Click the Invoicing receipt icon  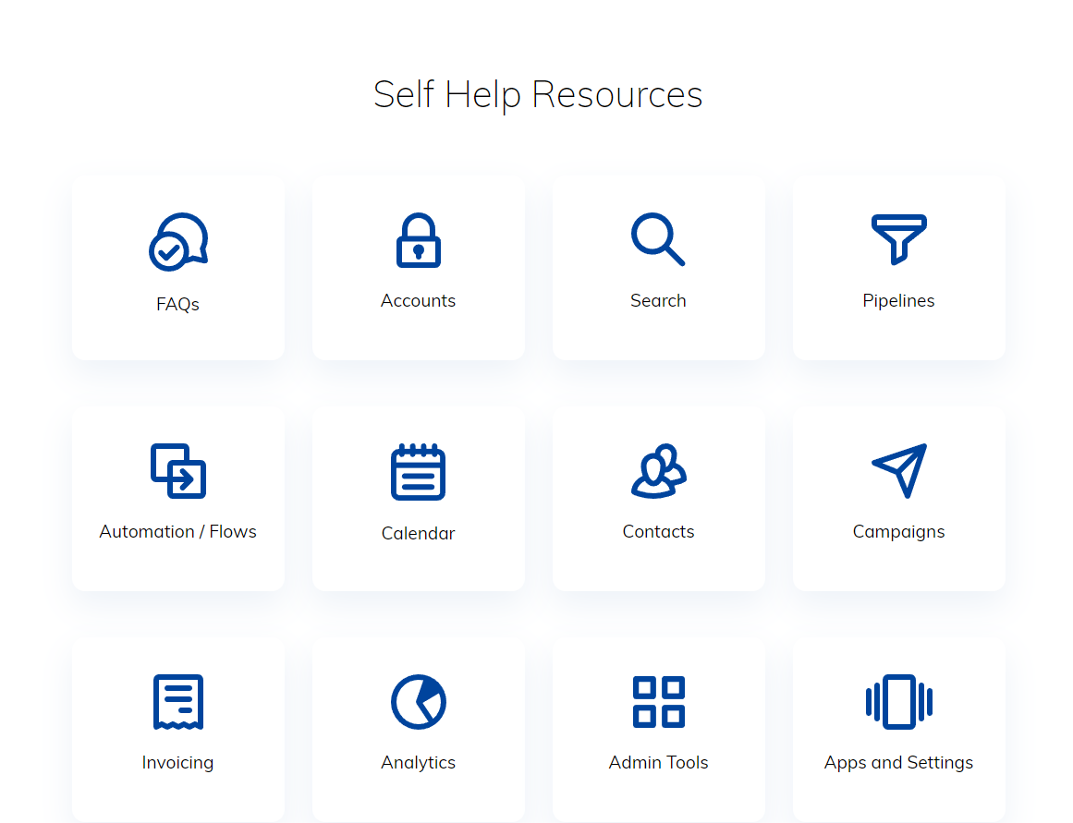click(177, 702)
